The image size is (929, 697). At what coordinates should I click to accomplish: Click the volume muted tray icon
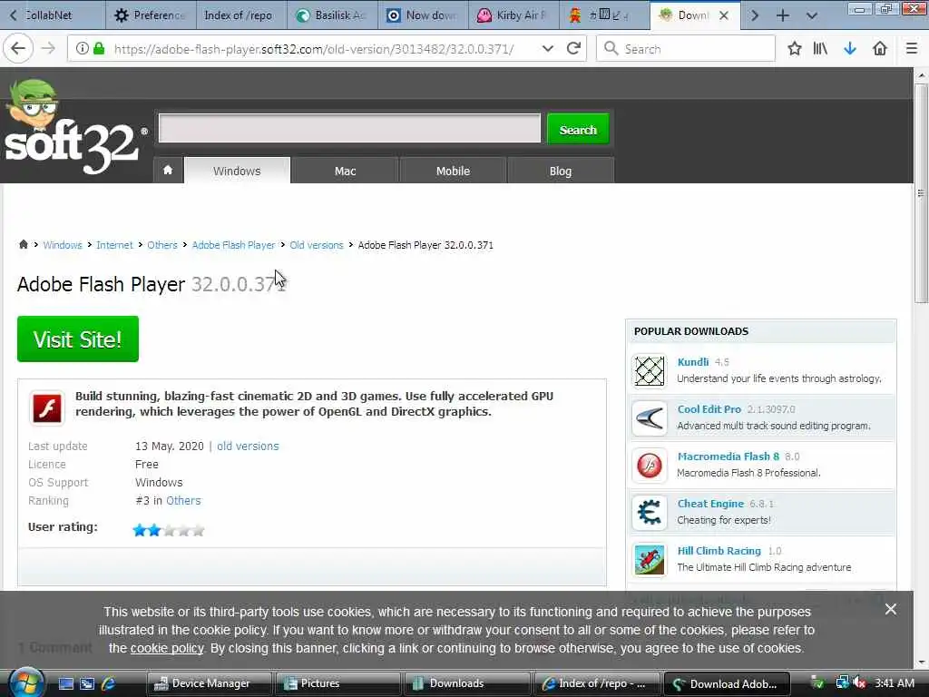pyautogui.click(x=860, y=683)
